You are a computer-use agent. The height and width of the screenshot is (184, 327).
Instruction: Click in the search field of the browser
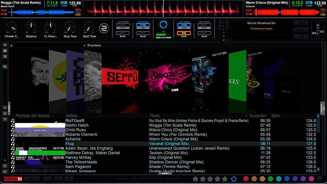pos(48,45)
